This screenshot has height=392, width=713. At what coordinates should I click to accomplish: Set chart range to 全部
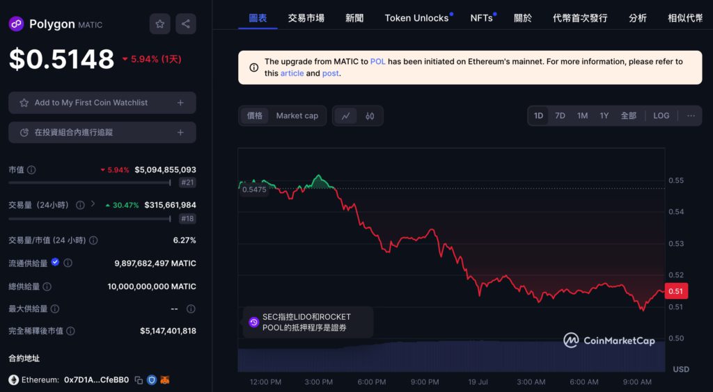click(x=629, y=115)
